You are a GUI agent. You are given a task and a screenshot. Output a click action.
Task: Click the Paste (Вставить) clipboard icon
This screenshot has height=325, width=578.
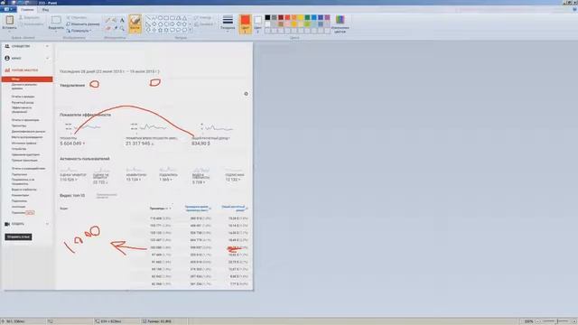tap(10, 20)
